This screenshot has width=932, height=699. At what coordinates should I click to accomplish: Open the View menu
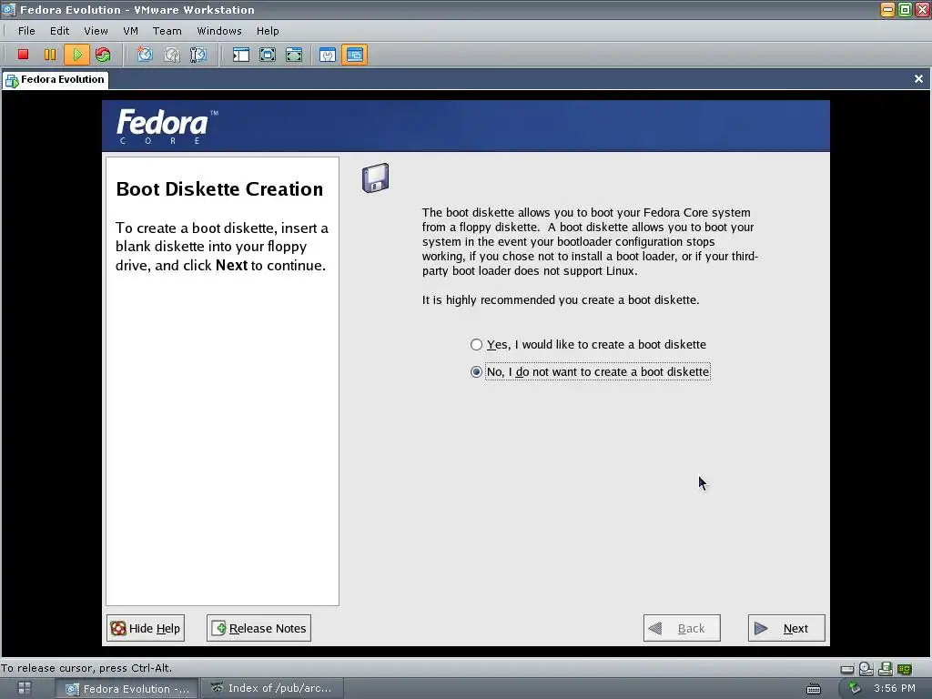coord(96,31)
